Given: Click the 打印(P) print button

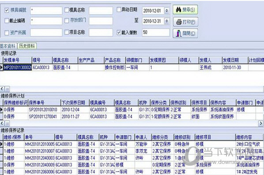Looking at the screenshot, I should click(x=185, y=22).
